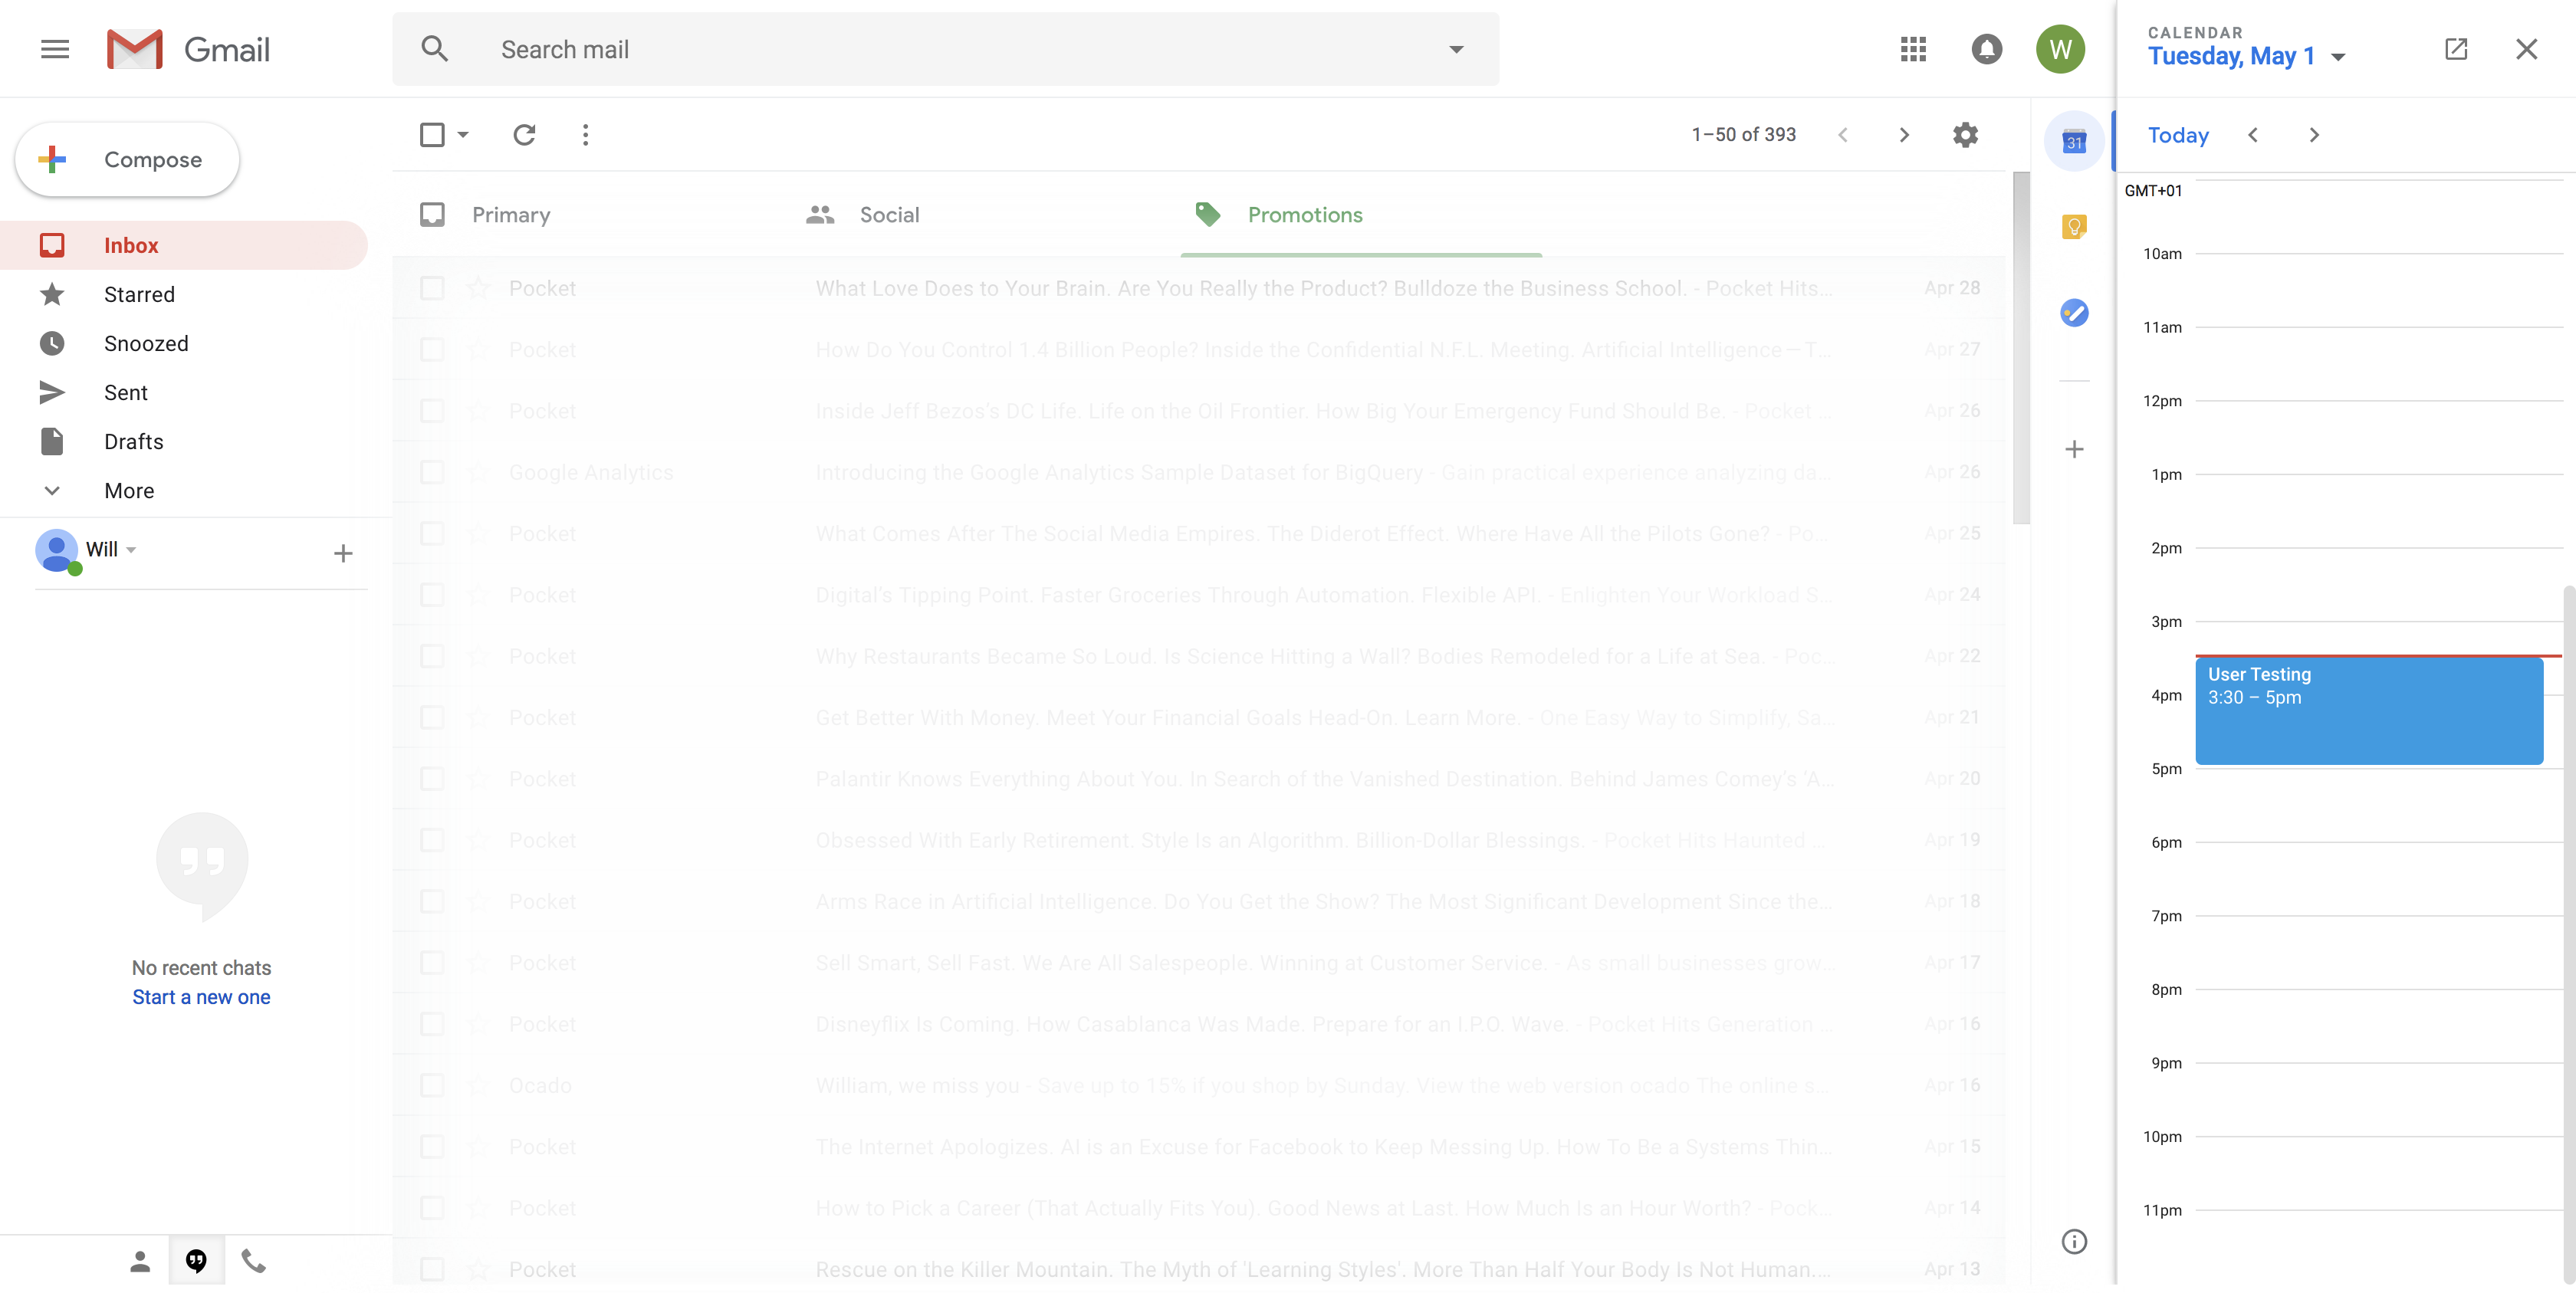Open the More options three-dot menu
This screenshot has width=2576, height=1293.
pos(585,135)
